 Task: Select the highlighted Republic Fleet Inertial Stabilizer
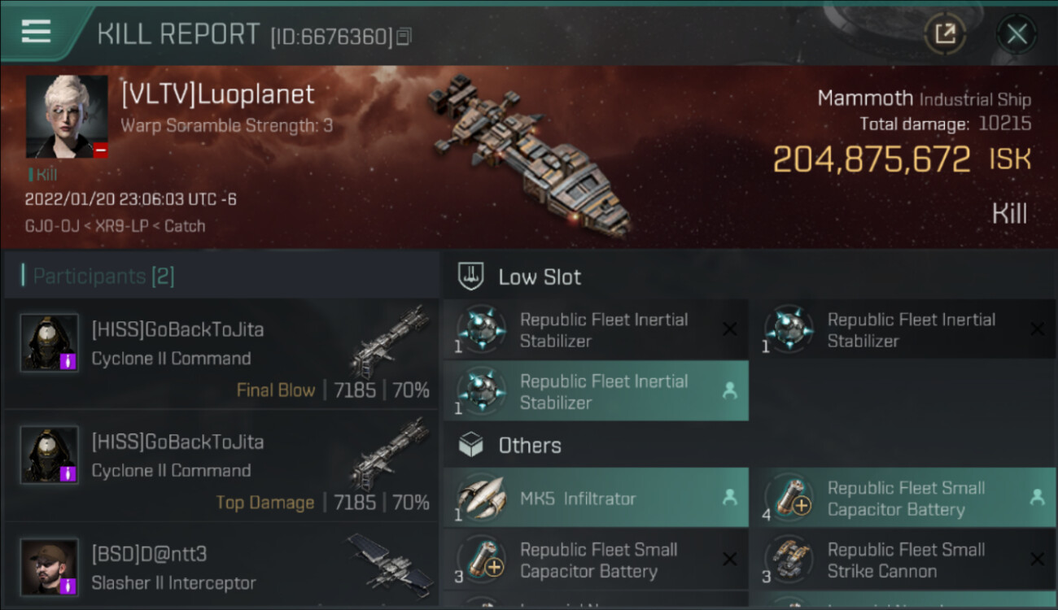[x=596, y=391]
